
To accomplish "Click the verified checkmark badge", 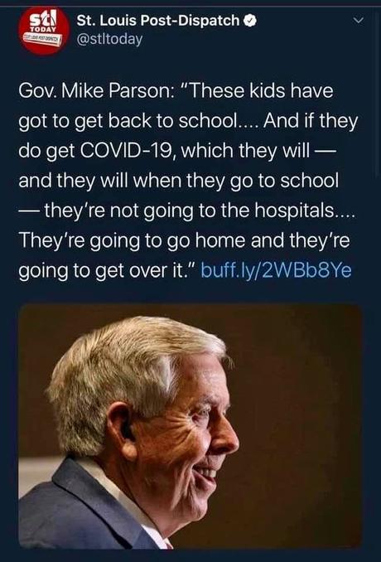I will [x=250, y=22].
